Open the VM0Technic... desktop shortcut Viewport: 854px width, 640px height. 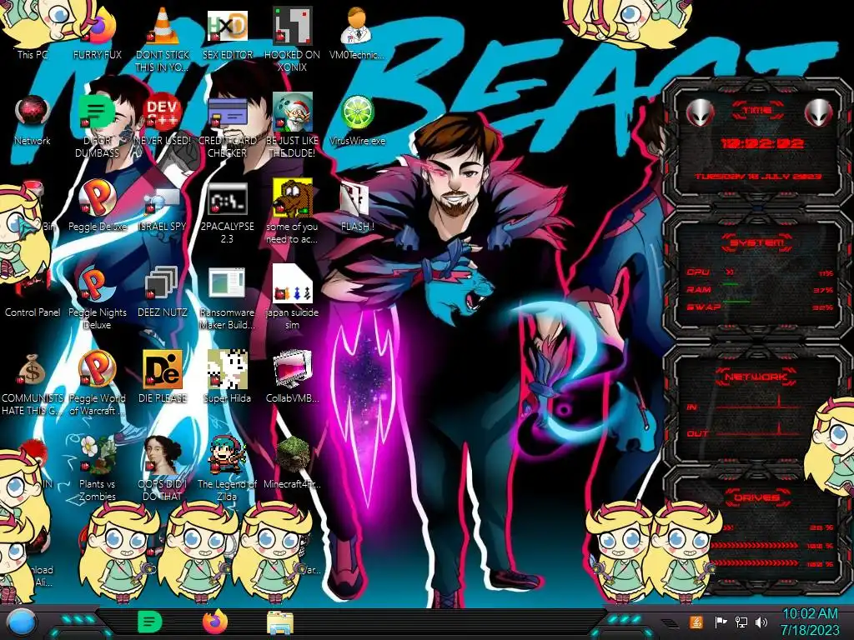point(357,32)
